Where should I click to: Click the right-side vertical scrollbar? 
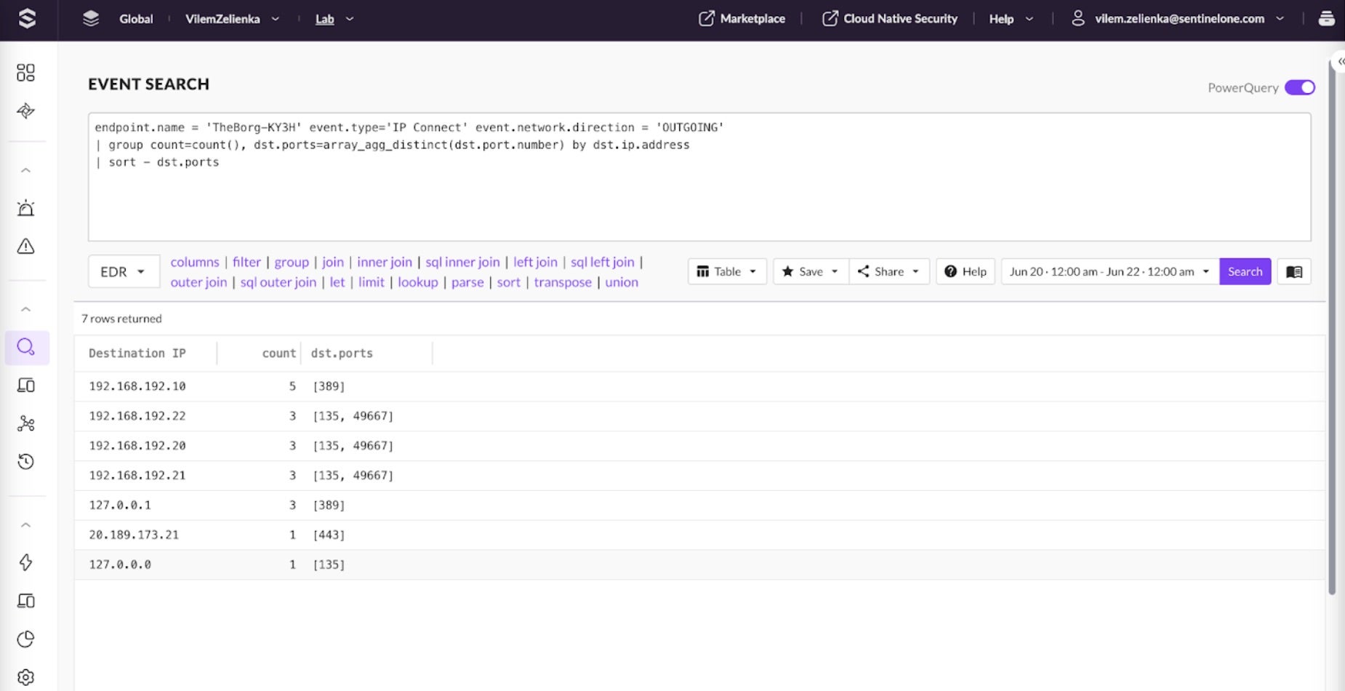point(1331,327)
